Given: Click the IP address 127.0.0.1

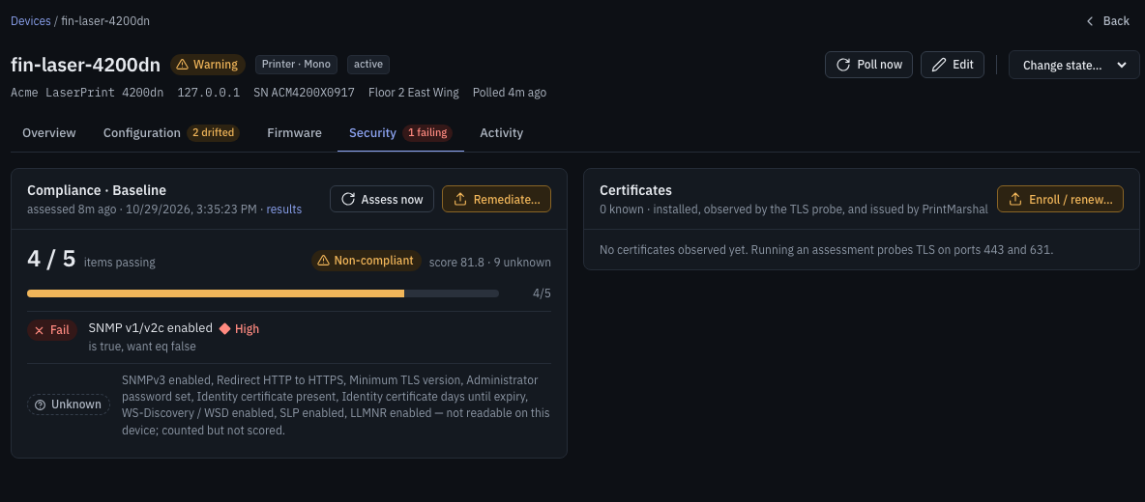Looking at the screenshot, I should pos(209,93).
